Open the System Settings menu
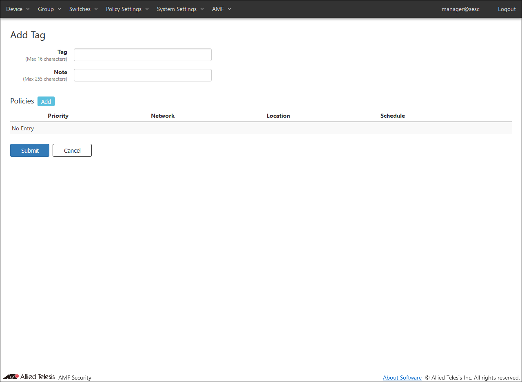The width and height of the screenshot is (522, 382). [180, 9]
